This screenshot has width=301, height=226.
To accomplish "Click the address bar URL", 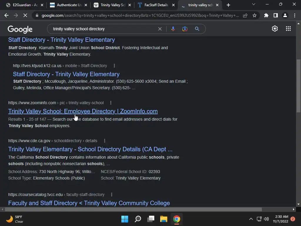I will [x=140, y=15].
